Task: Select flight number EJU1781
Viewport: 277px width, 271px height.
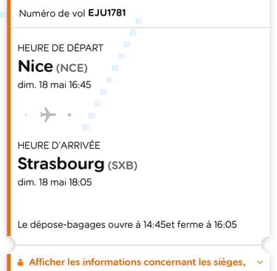Action: tap(107, 13)
